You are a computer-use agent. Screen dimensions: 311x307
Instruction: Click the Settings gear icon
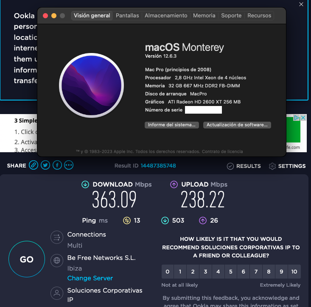tap(272, 166)
